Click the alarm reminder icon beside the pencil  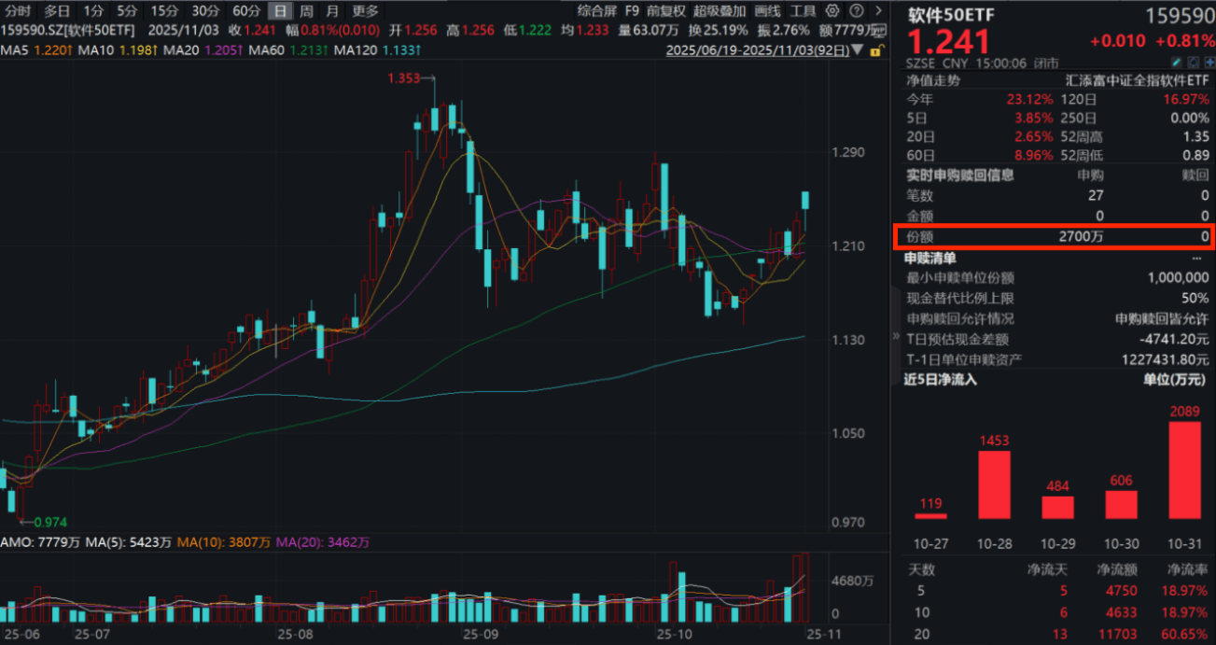click(1194, 62)
